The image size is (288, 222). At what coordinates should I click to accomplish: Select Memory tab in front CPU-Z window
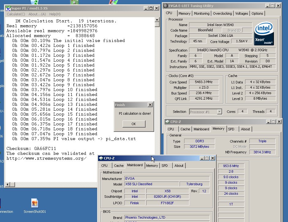152,166
